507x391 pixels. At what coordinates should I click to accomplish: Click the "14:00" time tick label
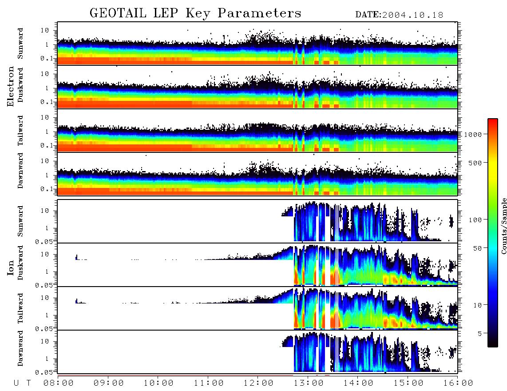[358, 383]
